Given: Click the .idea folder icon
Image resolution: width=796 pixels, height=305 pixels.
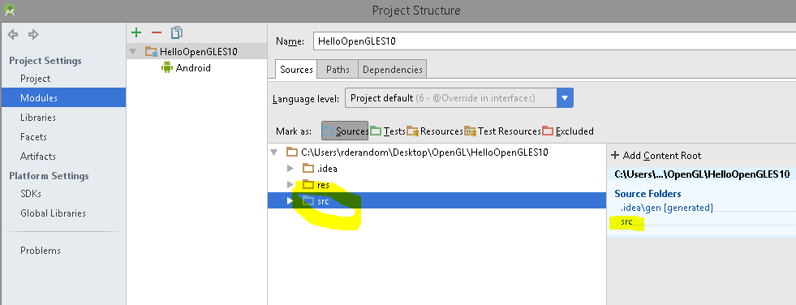Looking at the screenshot, I should (308, 168).
